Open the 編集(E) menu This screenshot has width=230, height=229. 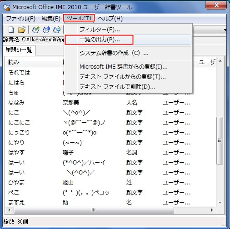[51, 19]
